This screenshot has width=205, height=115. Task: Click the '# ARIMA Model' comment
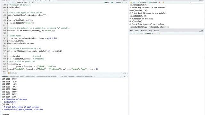[14, 36]
